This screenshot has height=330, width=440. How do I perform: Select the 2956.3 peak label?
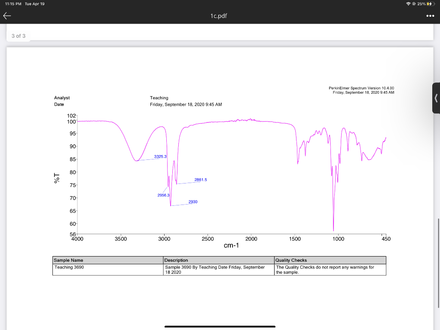point(163,195)
